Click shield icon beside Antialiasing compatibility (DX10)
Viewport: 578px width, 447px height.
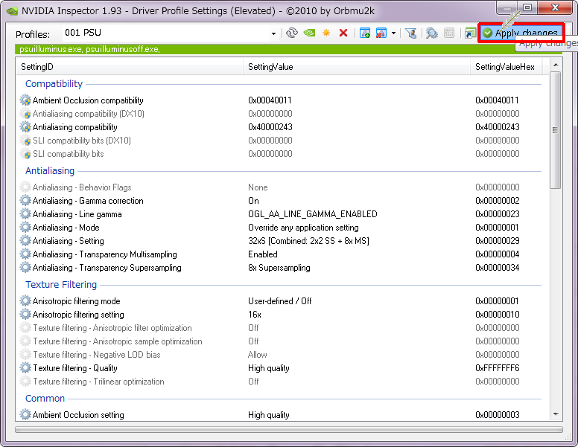tap(25, 114)
